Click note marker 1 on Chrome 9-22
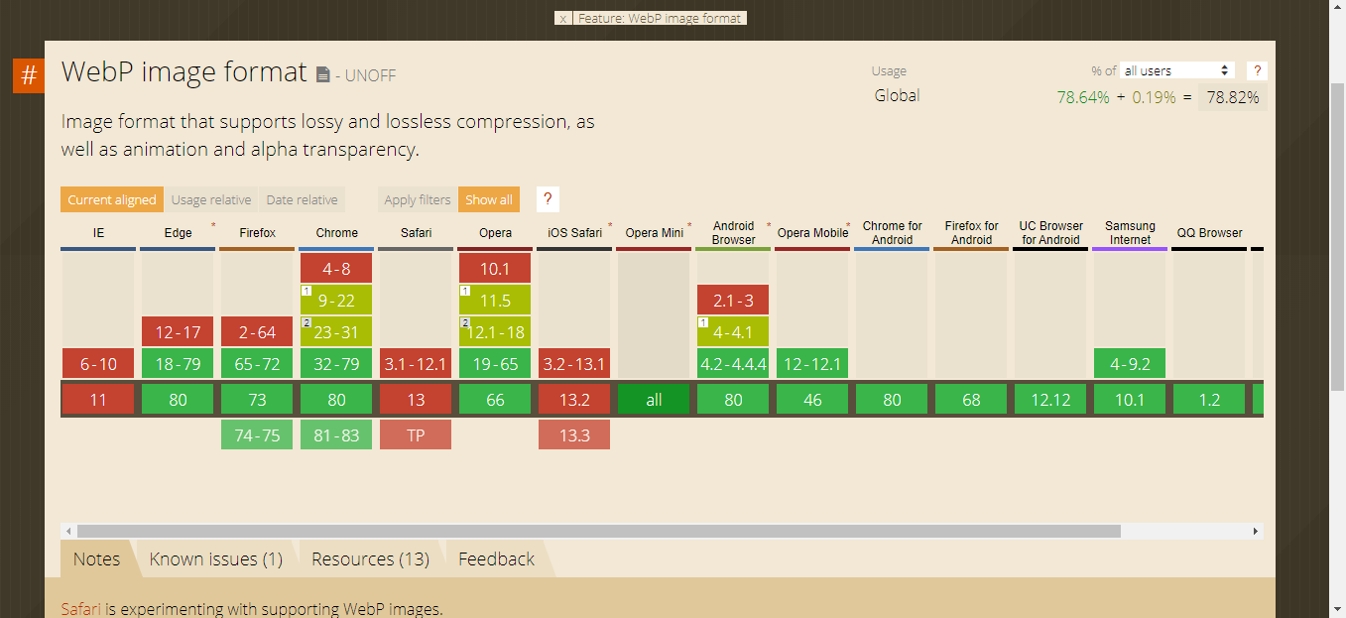 click(306, 292)
